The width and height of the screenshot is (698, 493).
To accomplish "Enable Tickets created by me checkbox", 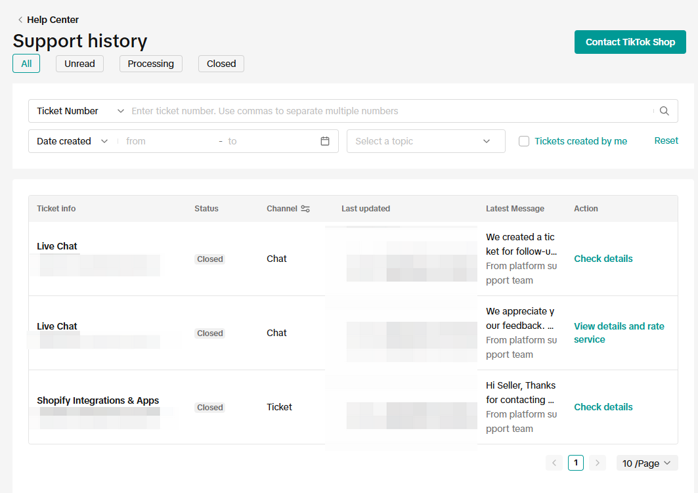I will click(x=524, y=141).
